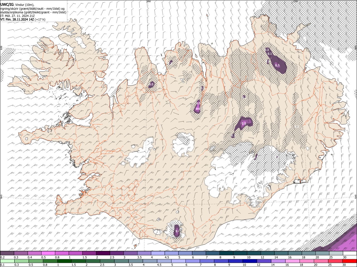Pick bright red swatch above 30 in lower legend

[349, 261]
